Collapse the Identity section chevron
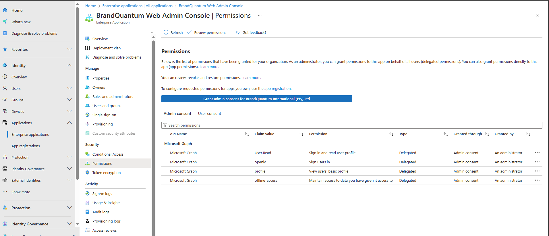Screen dimensions: 549x236 tap(69, 65)
